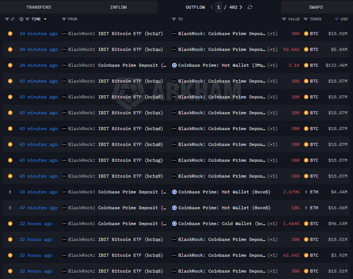353x279 pixels.
Task: Click the refresh icon next to pagination
Action: 250,7
